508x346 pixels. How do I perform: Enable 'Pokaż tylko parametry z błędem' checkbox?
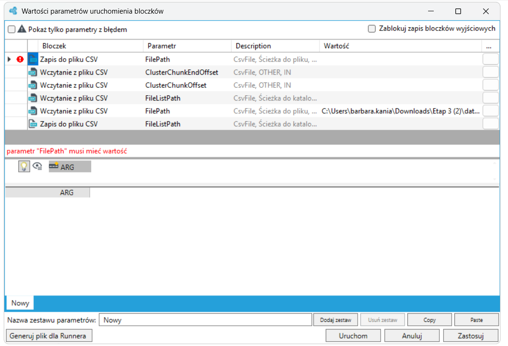click(x=12, y=30)
